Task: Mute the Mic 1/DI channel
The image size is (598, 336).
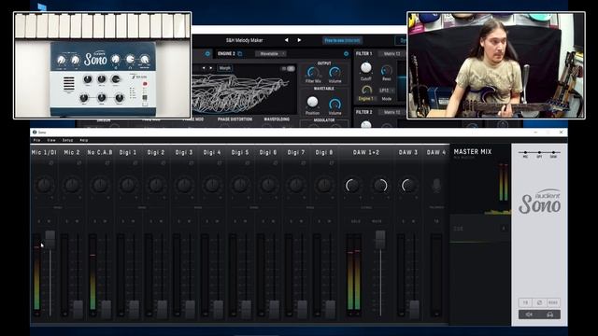Action: tap(50, 221)
